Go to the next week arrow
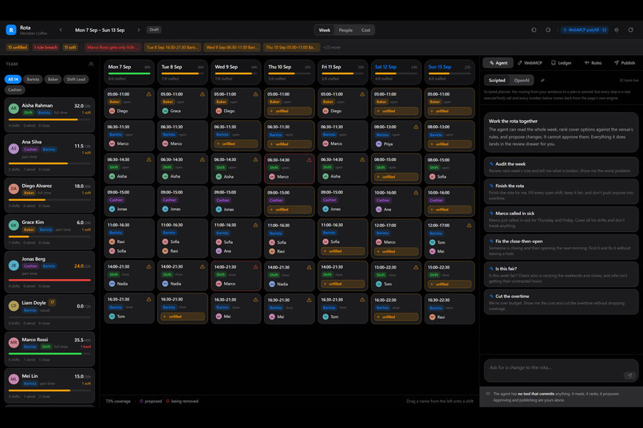The image size is (643, 428). (139, 30)
